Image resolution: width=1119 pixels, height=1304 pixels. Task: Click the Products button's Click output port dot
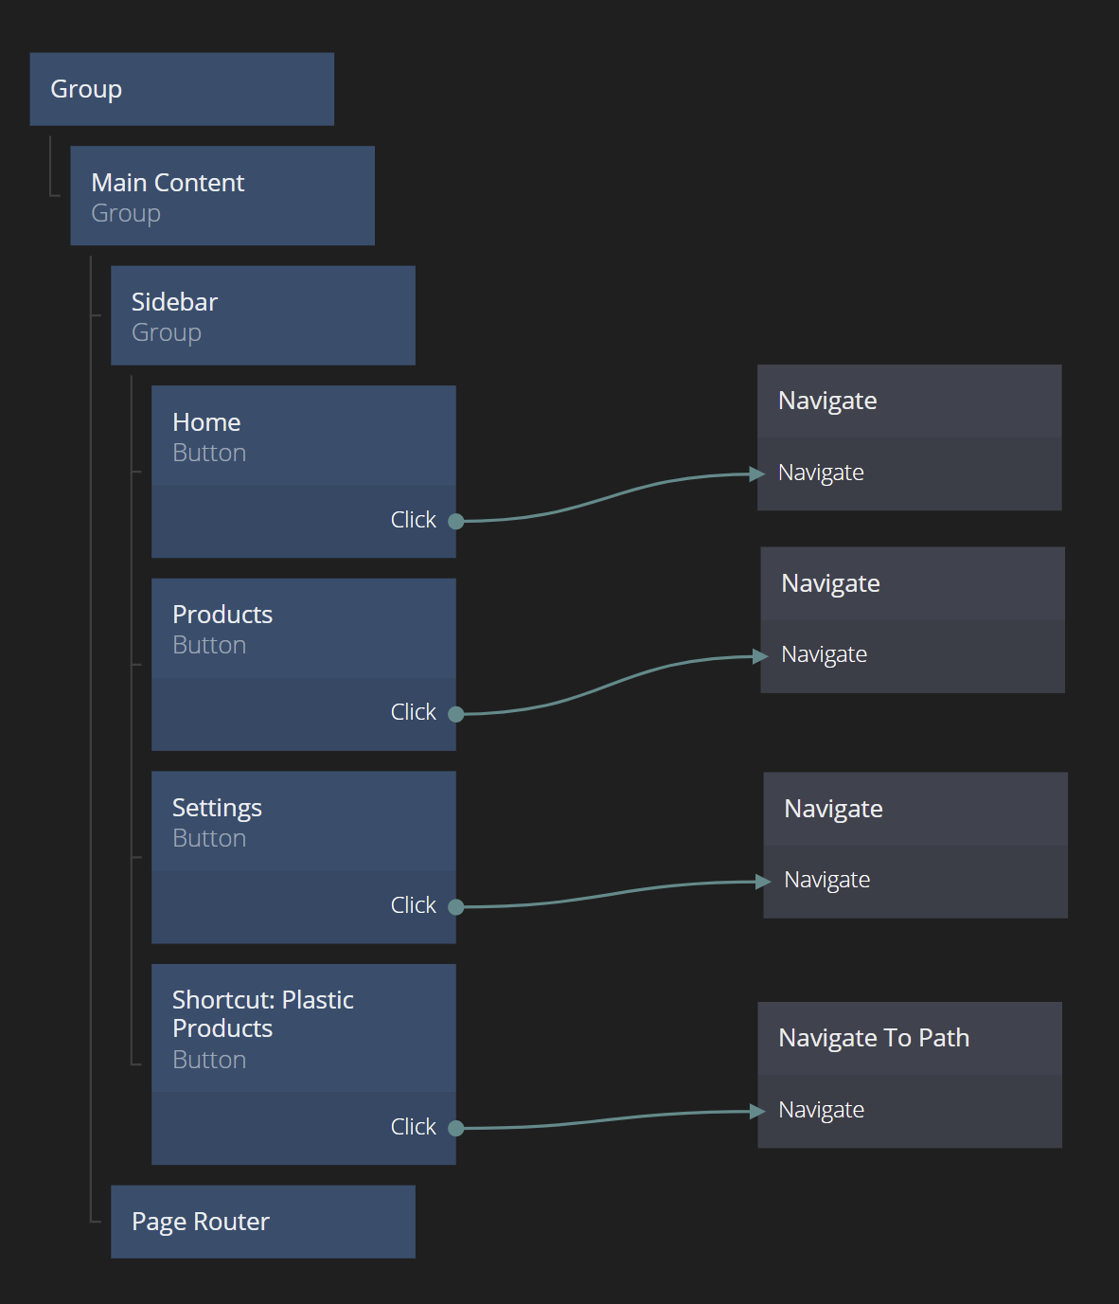click(455, 714)
